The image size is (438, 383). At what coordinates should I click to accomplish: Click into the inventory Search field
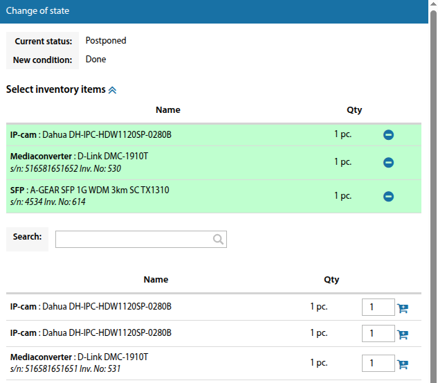coord(135,240)
